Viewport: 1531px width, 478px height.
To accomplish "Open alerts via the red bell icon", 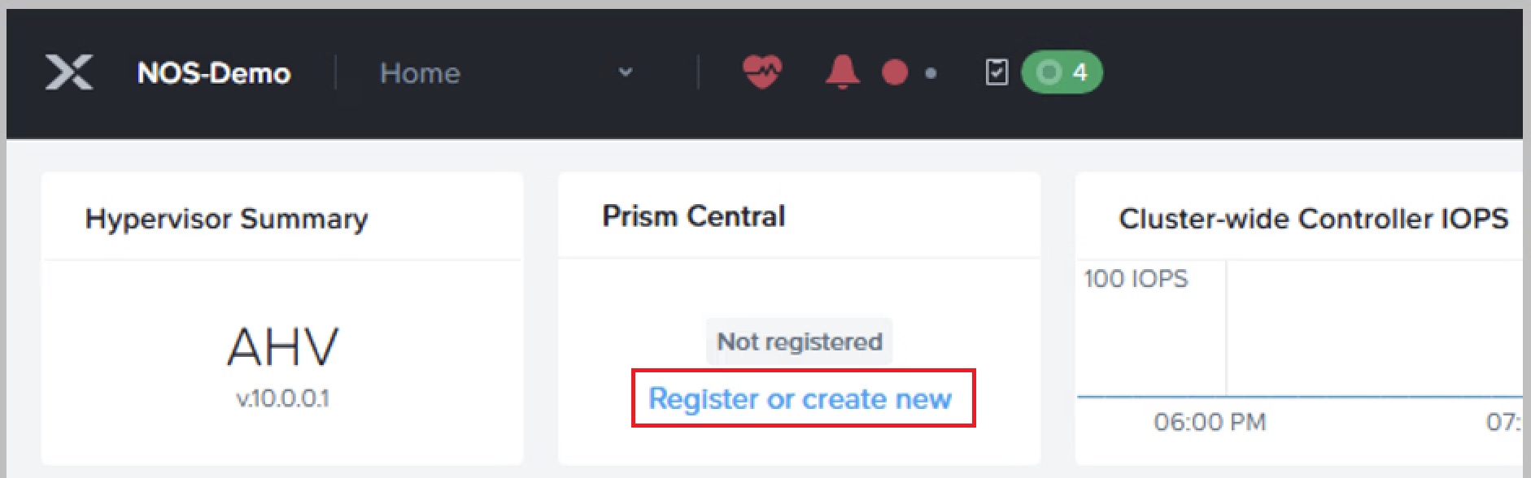I will pyautogui.click(x=843, y=72).
